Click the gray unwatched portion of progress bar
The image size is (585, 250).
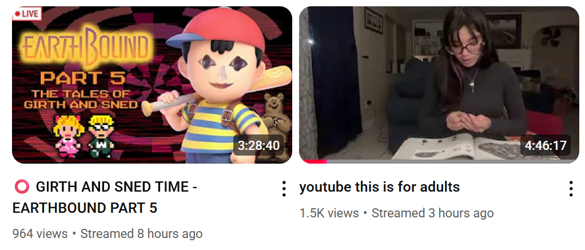click(x=453, y=161)
